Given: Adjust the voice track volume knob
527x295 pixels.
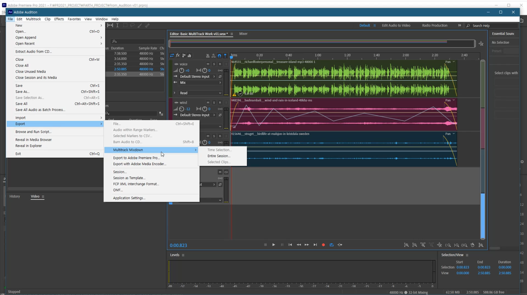Looking at the screenshot, I should click(x=181, y=71).
